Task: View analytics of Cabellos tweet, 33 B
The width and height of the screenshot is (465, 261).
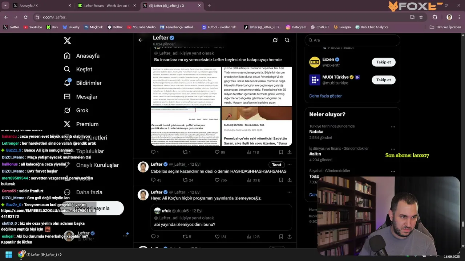Action: 254,180
